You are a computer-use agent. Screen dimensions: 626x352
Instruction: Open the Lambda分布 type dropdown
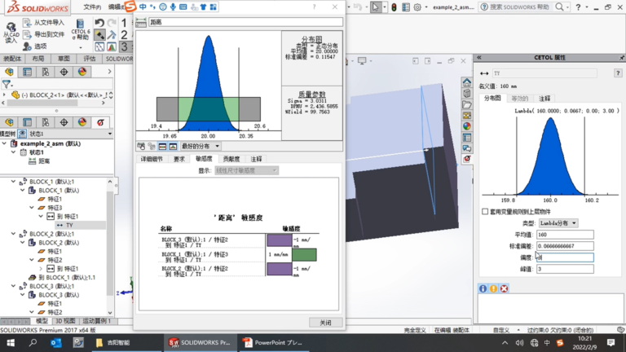pyautogui.click(x=558, y=223)
